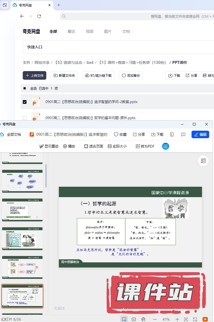Zoom in using the plus icon

[177, 319]
